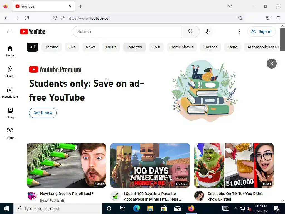Open Mail app from taskbar
The image size is (285, 214).
tap(177, 208)
